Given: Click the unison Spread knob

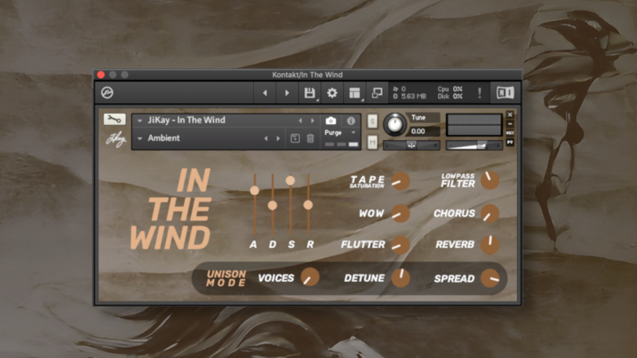Looking at the screenshot, I should tap(490, 278).
